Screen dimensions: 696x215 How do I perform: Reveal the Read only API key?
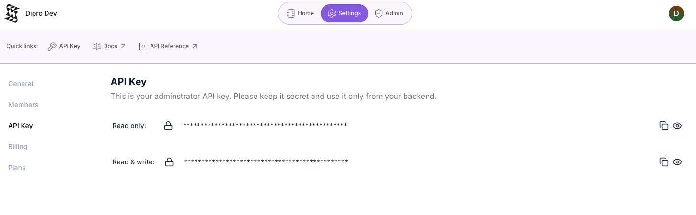pyautogui.click(x=677, y=126)
